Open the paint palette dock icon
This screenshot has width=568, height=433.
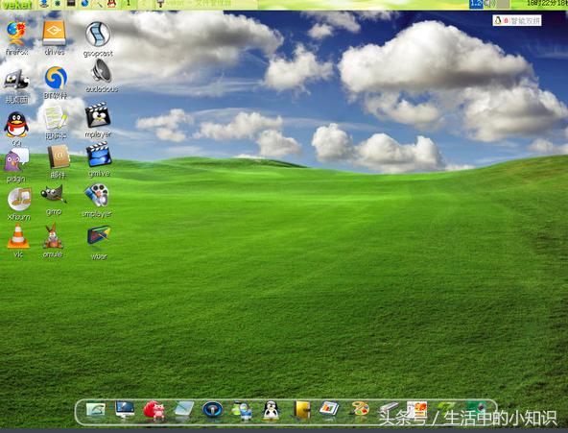360,409
